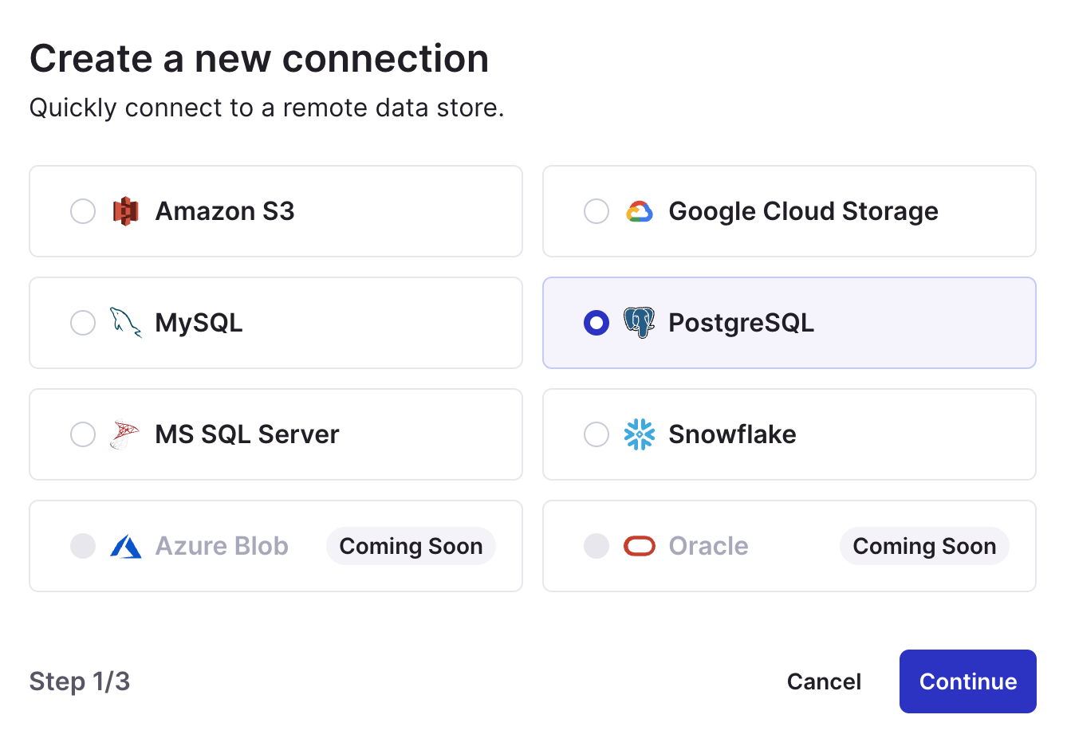Click the Snowflake logo icon

[640, 434]
